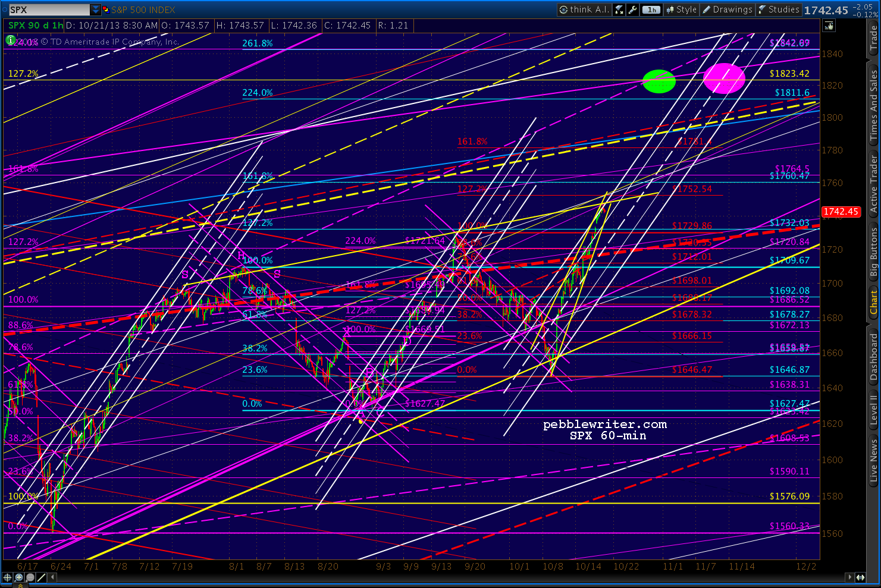Screen dimensions: 881x588
Task: Open the think A.I. tool
Action: [x=585, y=10]
